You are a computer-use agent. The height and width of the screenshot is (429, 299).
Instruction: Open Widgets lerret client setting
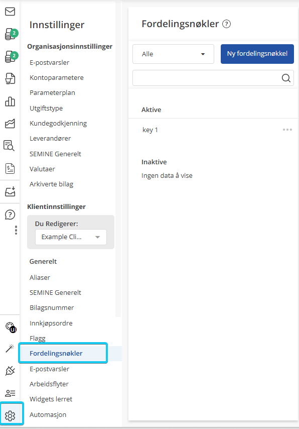tap(51, 399)
